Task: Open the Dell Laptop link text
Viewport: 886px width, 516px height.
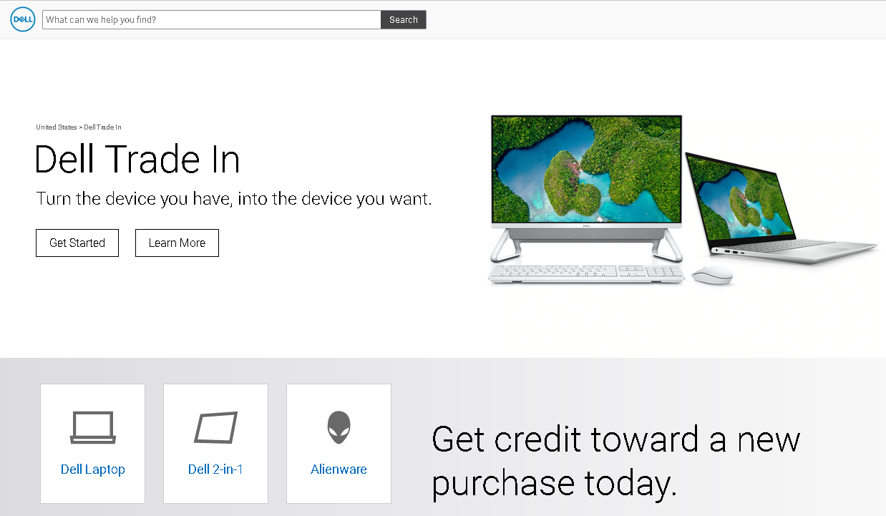Action: (93, 469)
